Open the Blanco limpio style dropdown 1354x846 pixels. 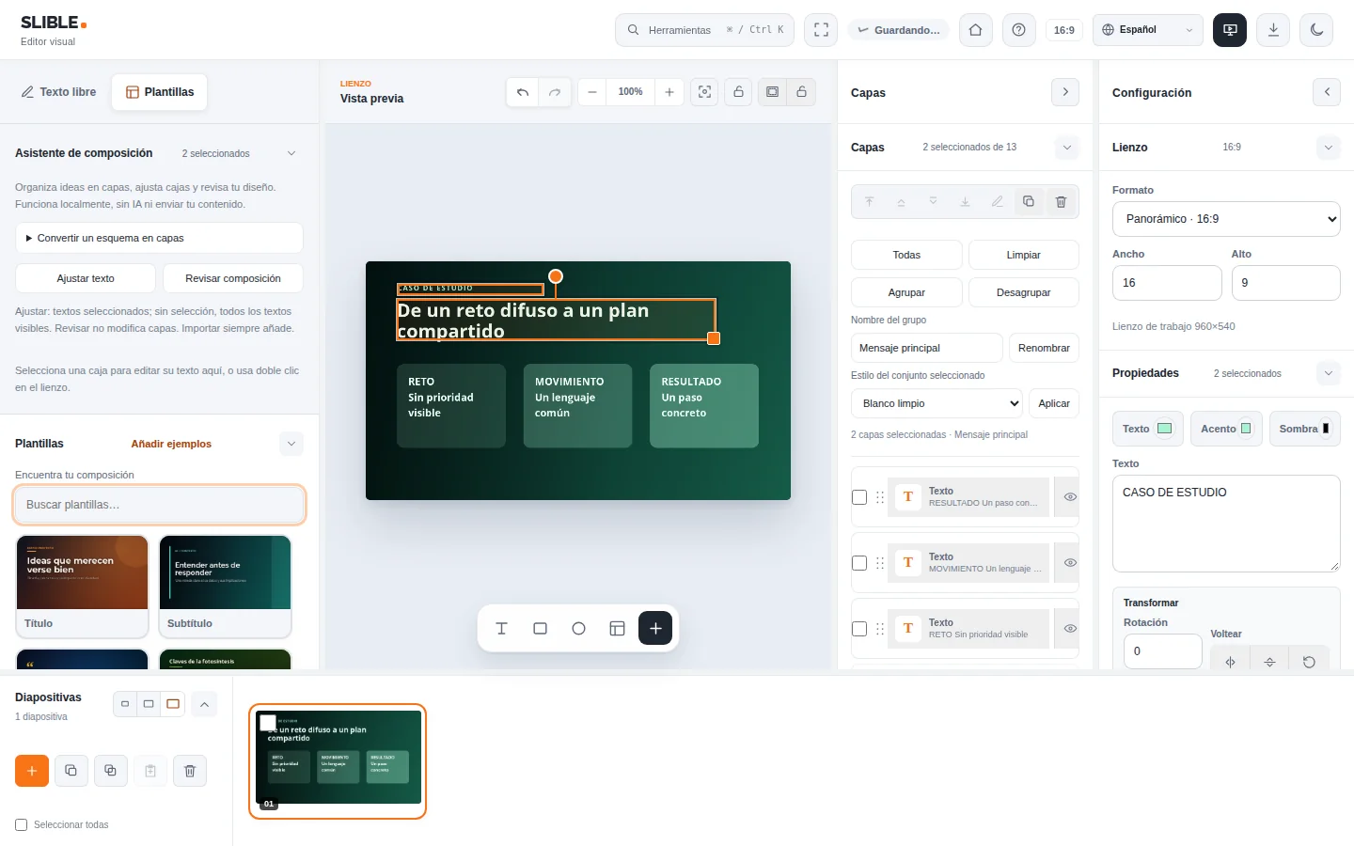[x=937, y=403]
